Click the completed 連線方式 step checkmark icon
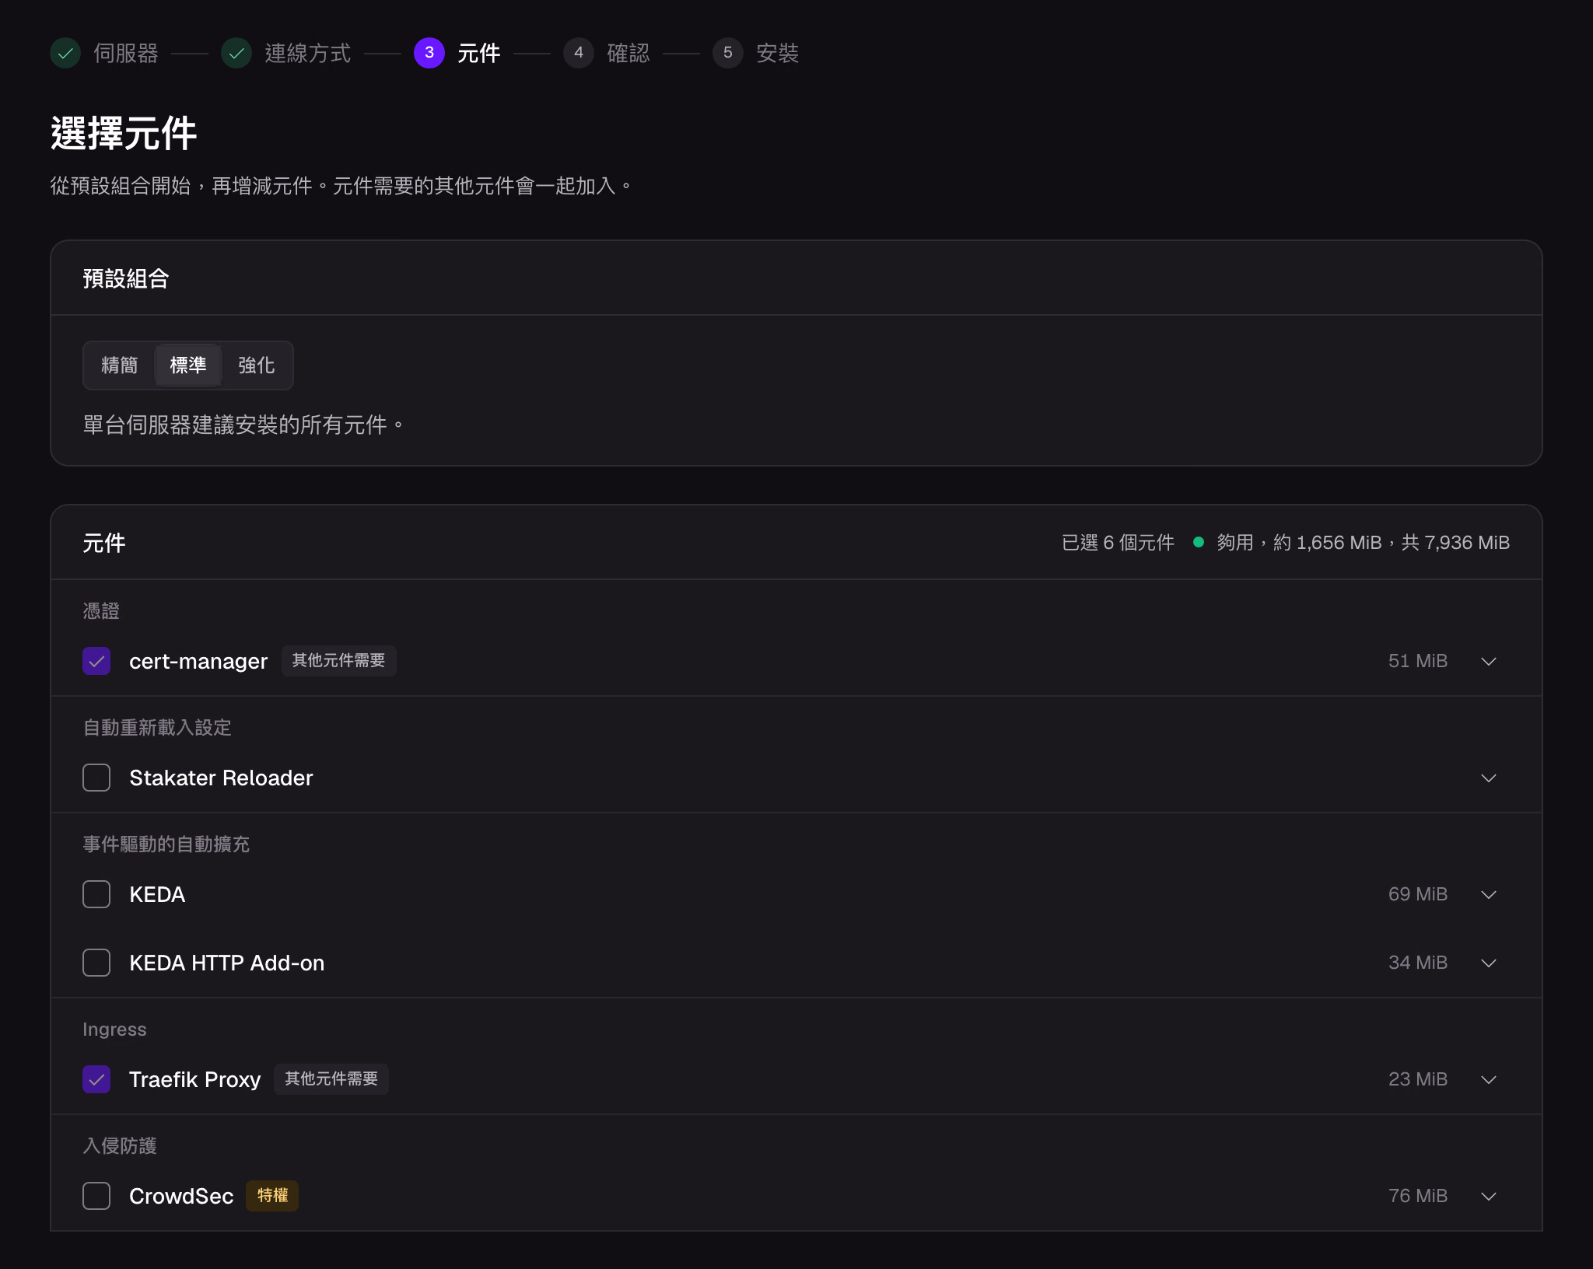 [236, 53]
